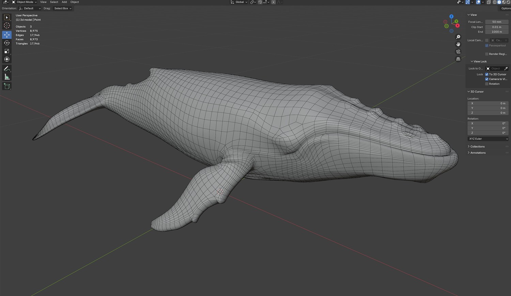Screen dimensions: 511x296
Task: Enable the Render Region checkbox
Action: tap(487, 54)
